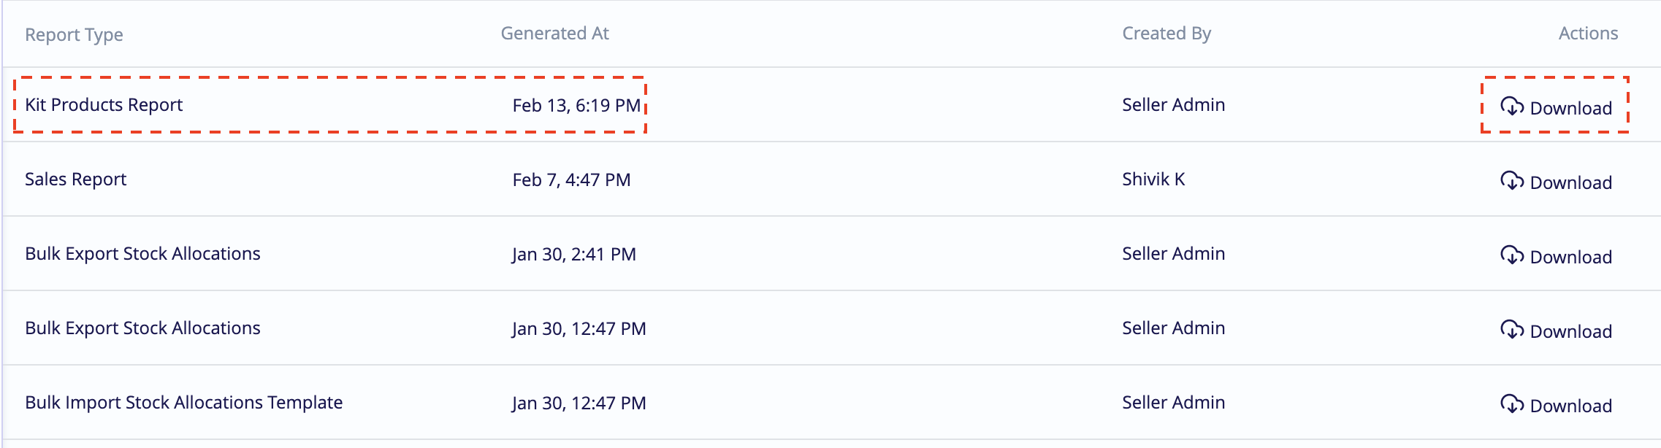
Task: Open Bulk Import Stock Allocations Template entry
Action: 183,403
